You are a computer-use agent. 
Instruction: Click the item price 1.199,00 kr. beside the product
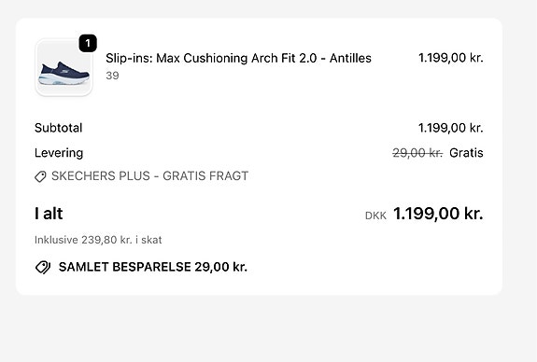click(451, 58)
